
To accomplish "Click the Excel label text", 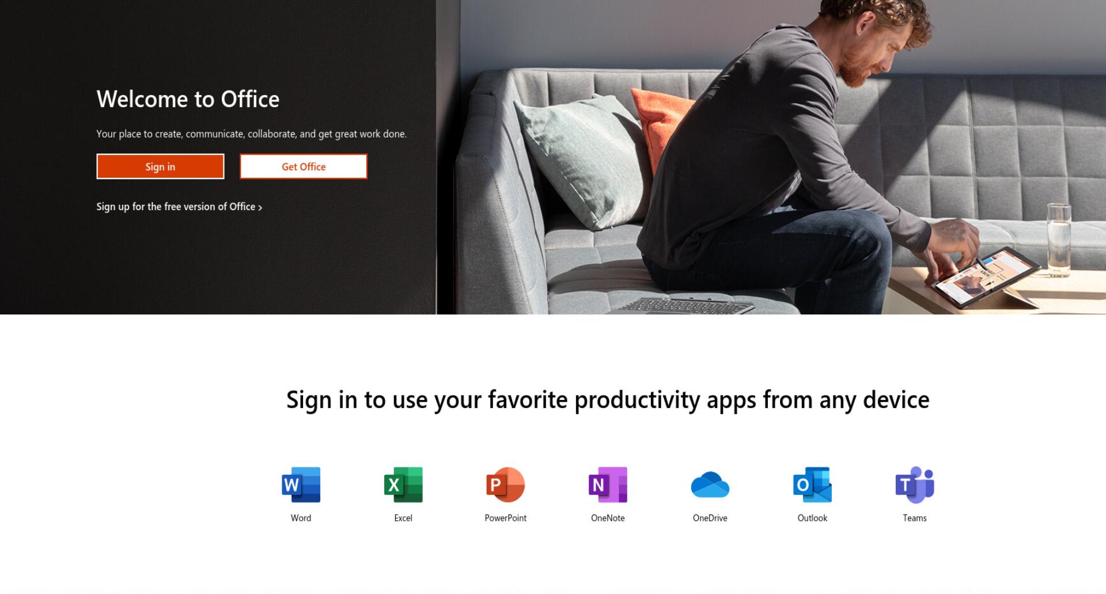I will [x=403, y=518].
